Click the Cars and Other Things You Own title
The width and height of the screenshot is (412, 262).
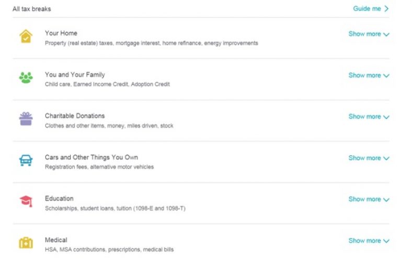91,157
